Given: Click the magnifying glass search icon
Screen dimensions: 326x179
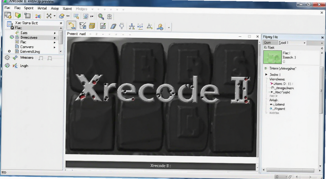Looking at the screenshot, I should coord(101,16).
